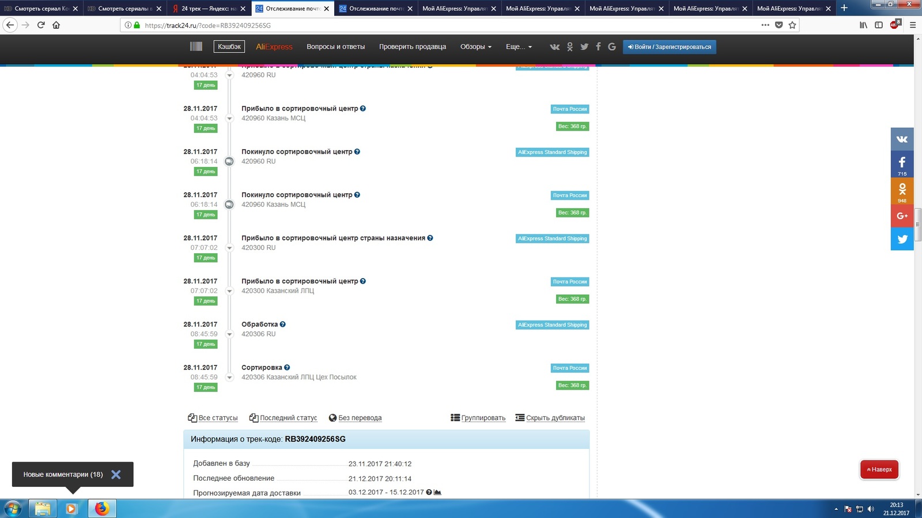Image resolution: width=922 pixels, height=518 pixels.
Task: Click the chart icon beside forecast delivery date
Action: click(437, 492)
